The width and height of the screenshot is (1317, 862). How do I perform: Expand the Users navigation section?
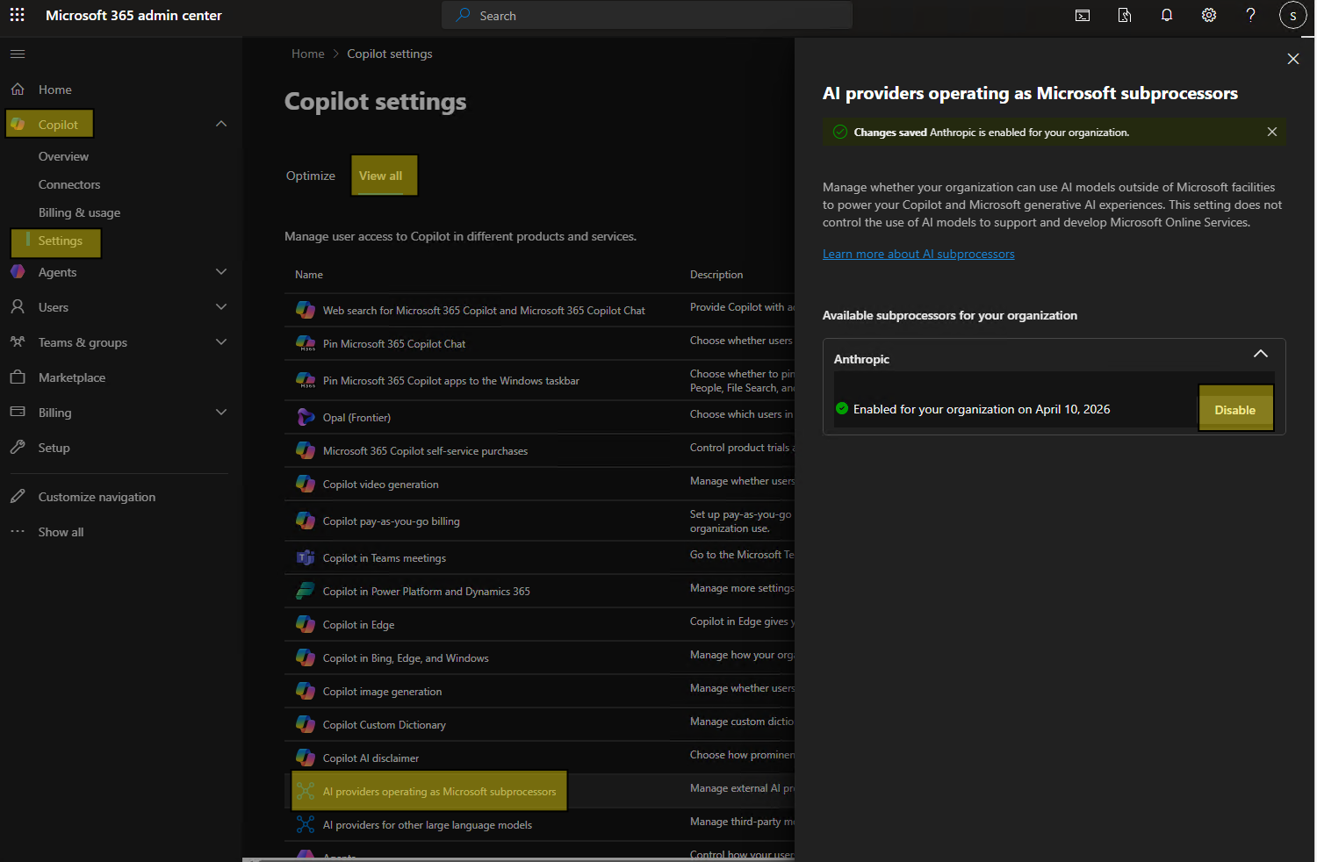click(x=221, y=307)
